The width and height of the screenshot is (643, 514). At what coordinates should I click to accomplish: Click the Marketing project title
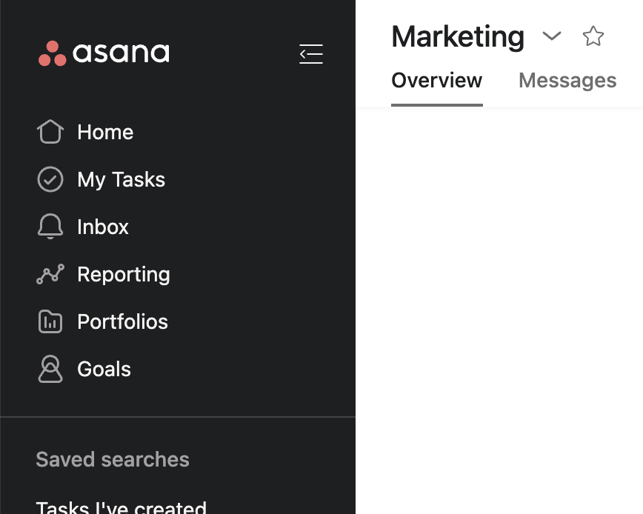click(x=458, y=36)
